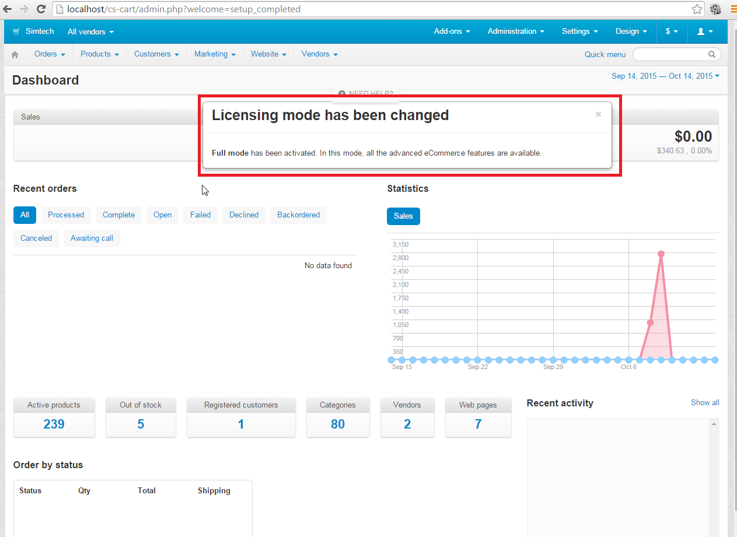Click the Active products count 239
Image resolution: width=737 pixels, height=537 pixels.
pos(54,424)
